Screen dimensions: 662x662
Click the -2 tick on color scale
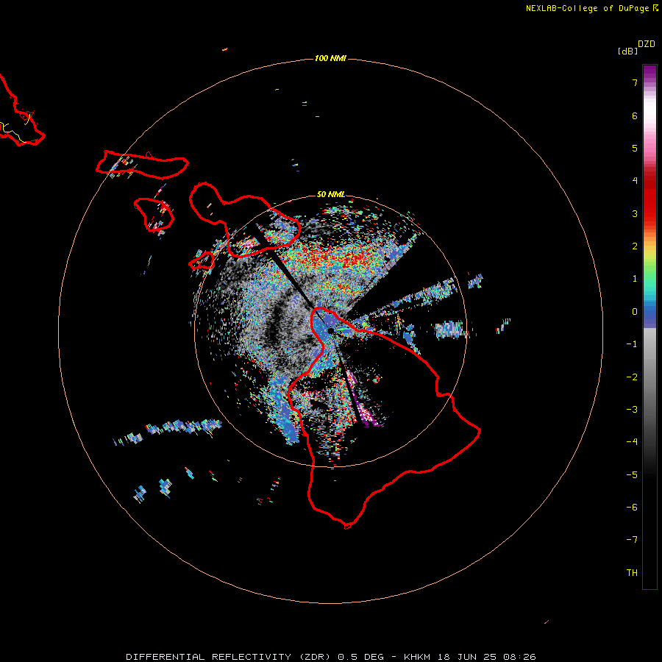632,377
